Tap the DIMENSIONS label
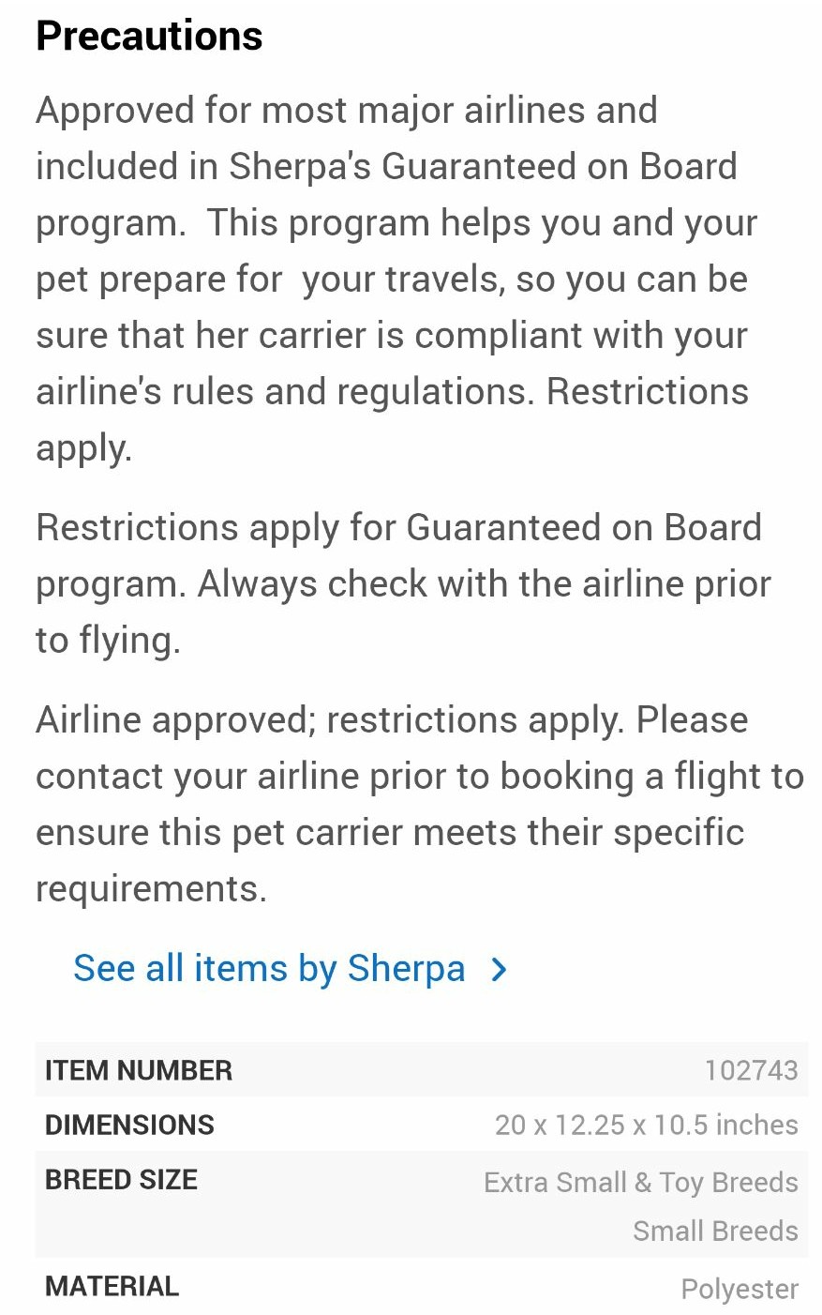The height and width of the screenshot is (1315, 822). 129,1125
